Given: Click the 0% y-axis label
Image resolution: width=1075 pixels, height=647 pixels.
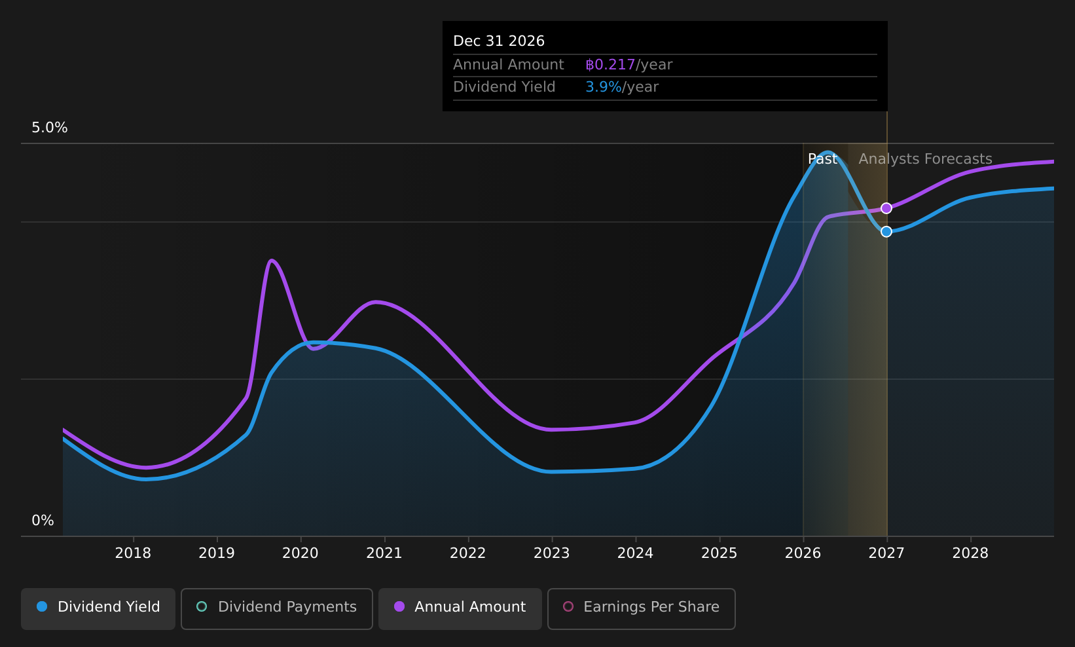Looking at the screenshot, I should click(43, 521).
